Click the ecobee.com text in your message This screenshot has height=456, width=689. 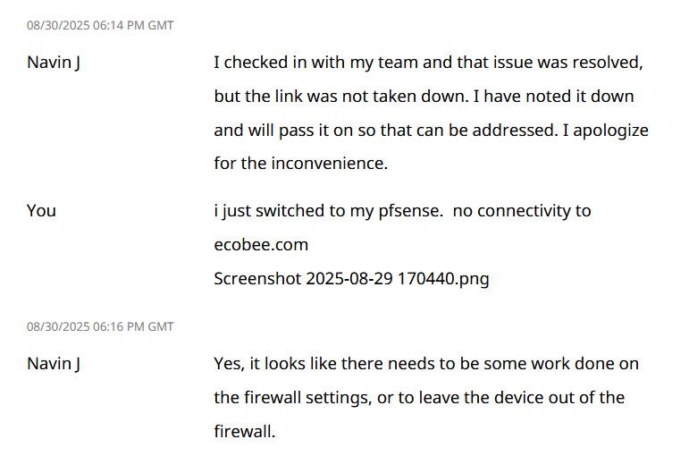pyautogui.click(x=261, y=244)
